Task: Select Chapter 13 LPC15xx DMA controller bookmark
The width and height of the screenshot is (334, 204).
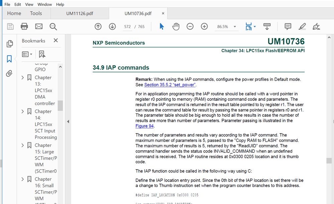Action: click(45, 90)
